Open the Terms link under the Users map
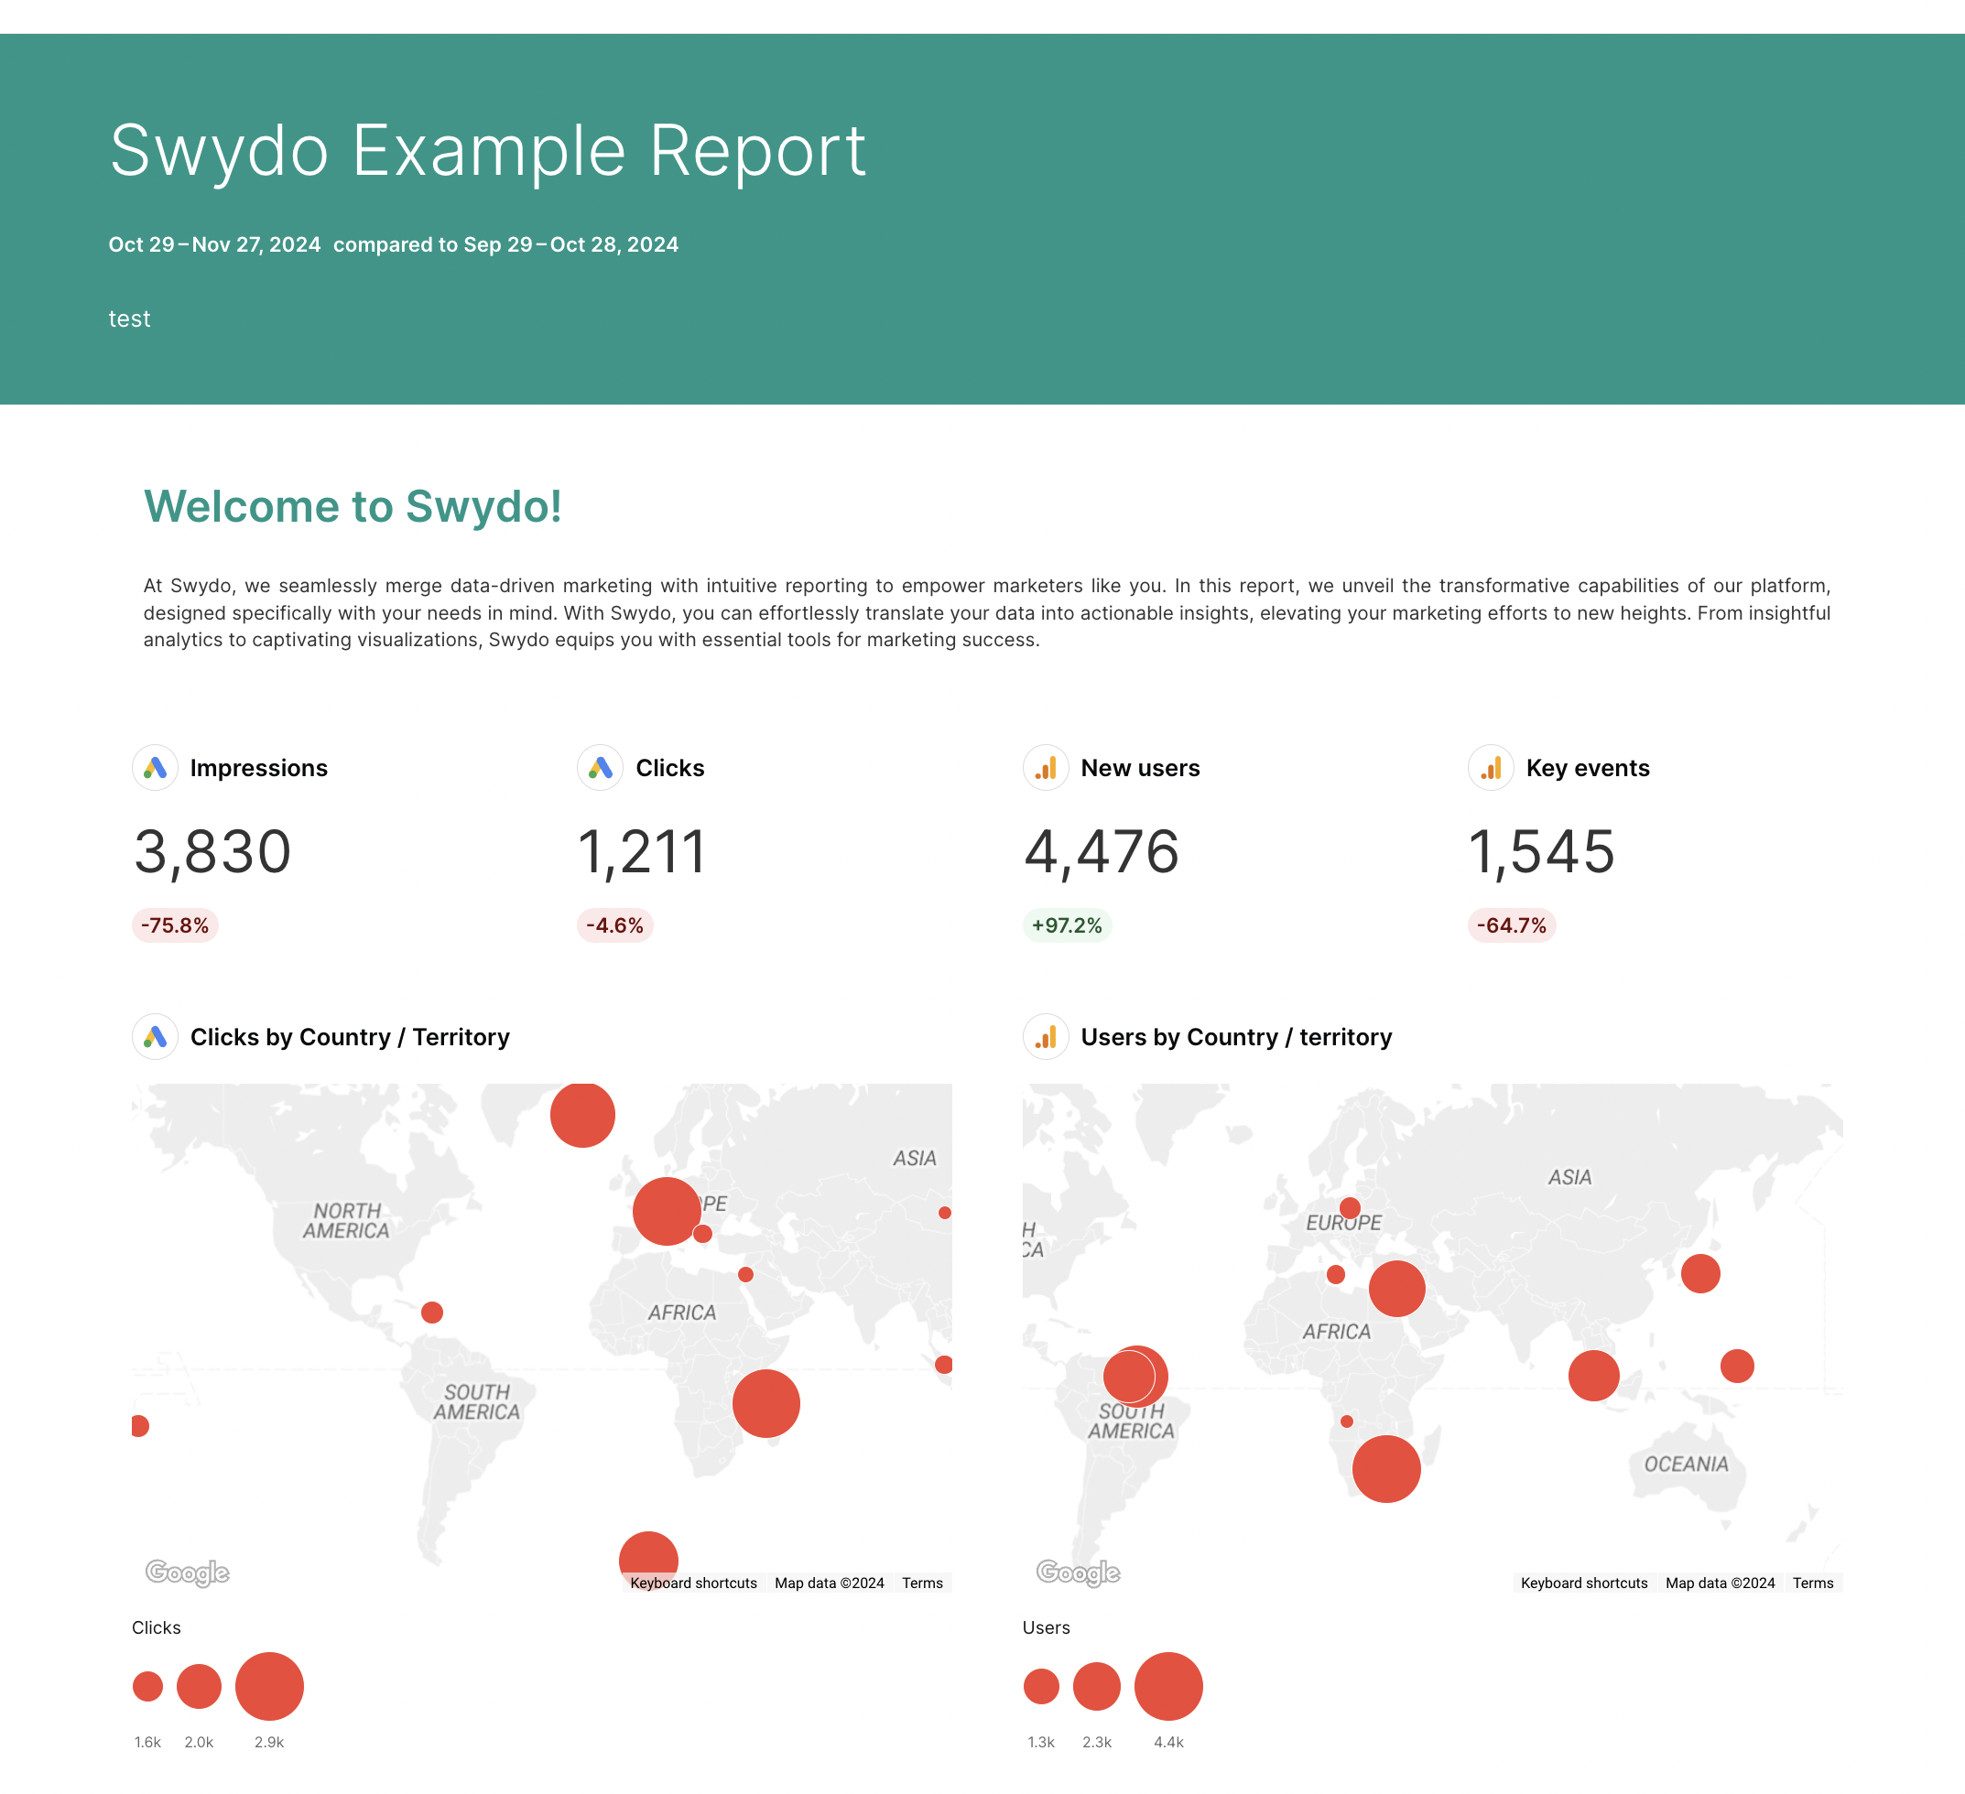The image size is (1965, 1794). pos(1812,1583)
